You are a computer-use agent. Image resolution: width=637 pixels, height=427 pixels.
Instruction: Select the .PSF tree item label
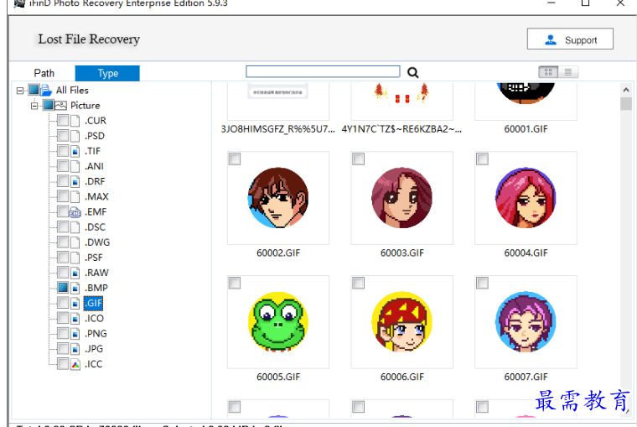[94, 258]
